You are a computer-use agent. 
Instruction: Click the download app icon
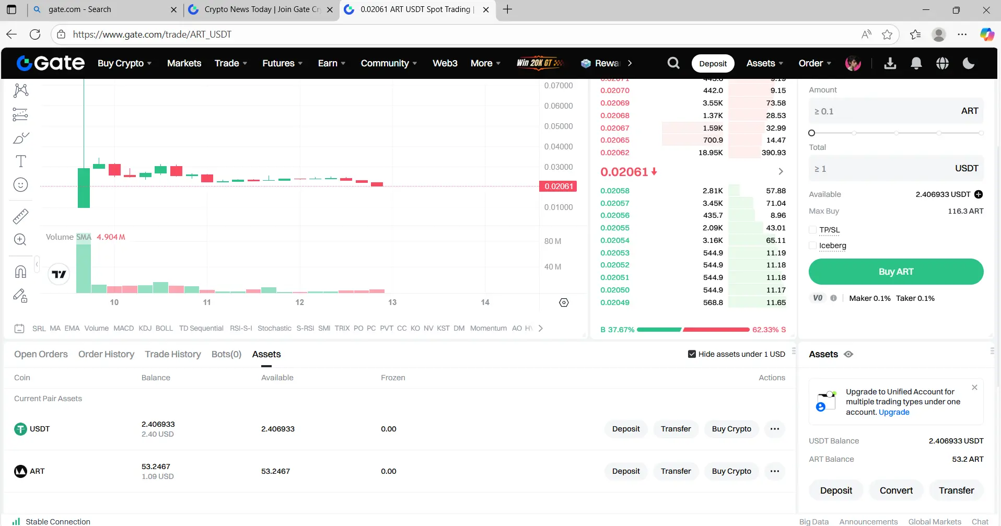pyautogui.click(x=890, y=63)
